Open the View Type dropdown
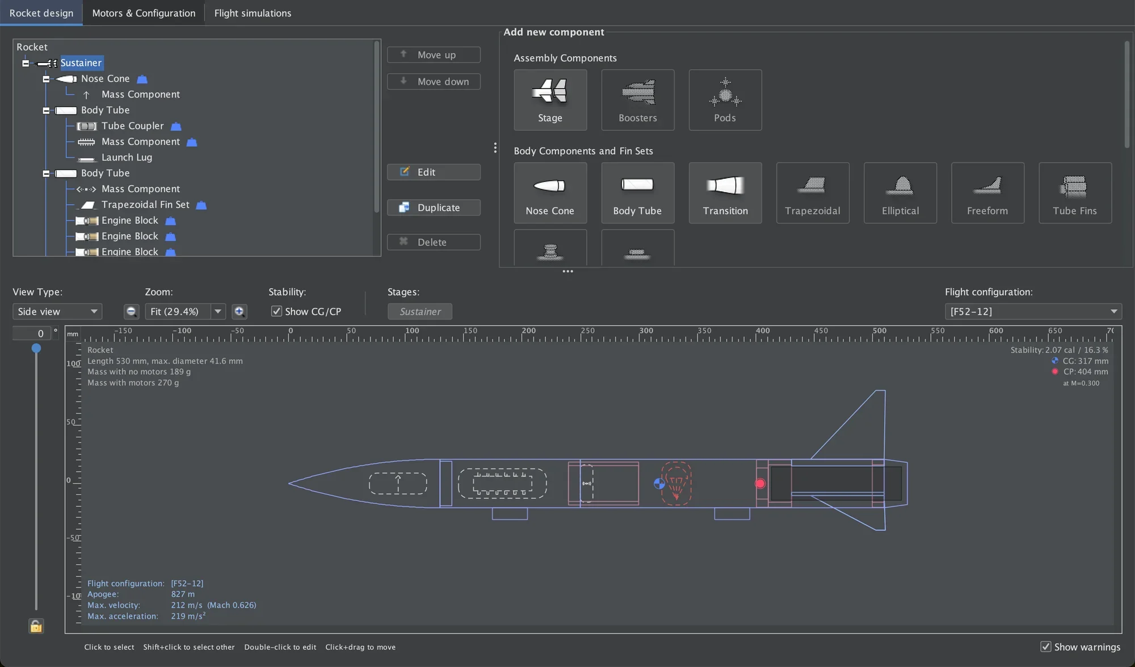Viewport: 1135px width, 667px height. click(57, 311)
